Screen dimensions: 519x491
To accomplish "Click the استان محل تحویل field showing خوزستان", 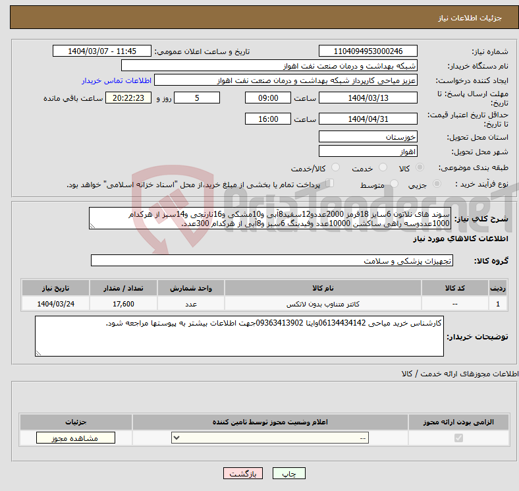I will coord(368,137).
